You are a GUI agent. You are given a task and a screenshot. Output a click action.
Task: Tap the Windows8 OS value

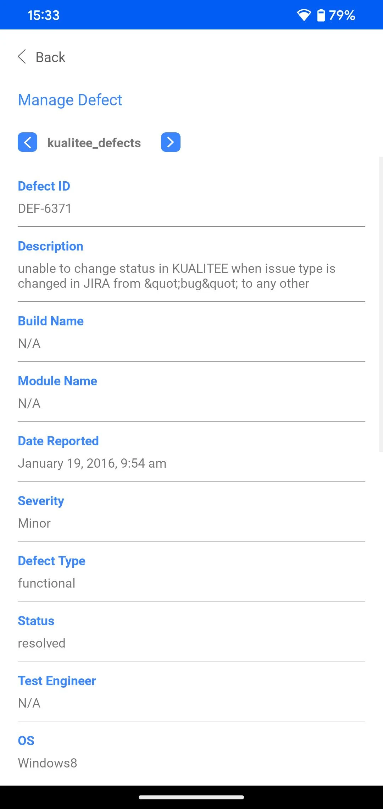[x=48, y=763]
